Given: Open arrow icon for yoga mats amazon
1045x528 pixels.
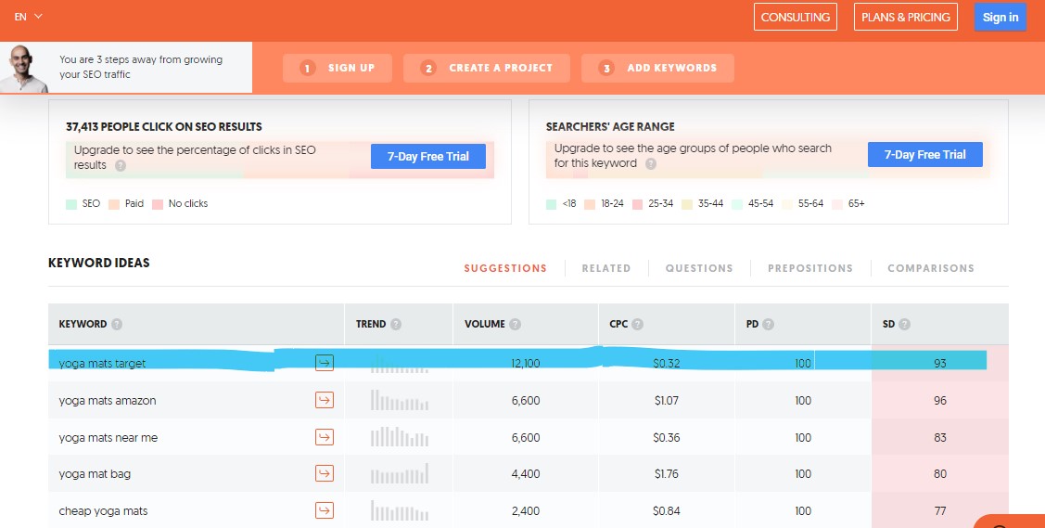Looking at the screenshot, I should coord(324,400).
